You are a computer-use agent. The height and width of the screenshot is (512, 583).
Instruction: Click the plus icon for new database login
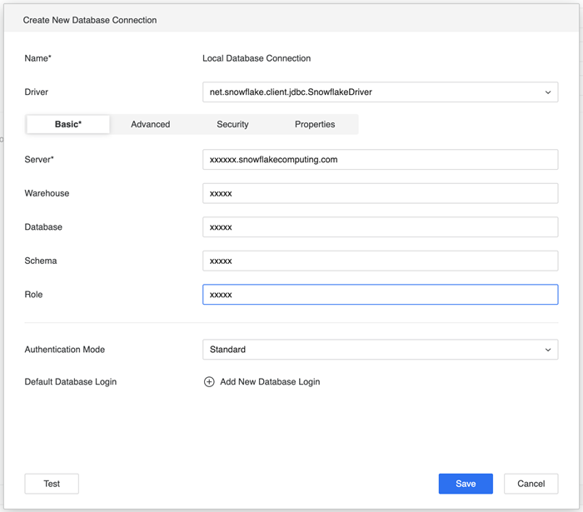pos(209,382)
